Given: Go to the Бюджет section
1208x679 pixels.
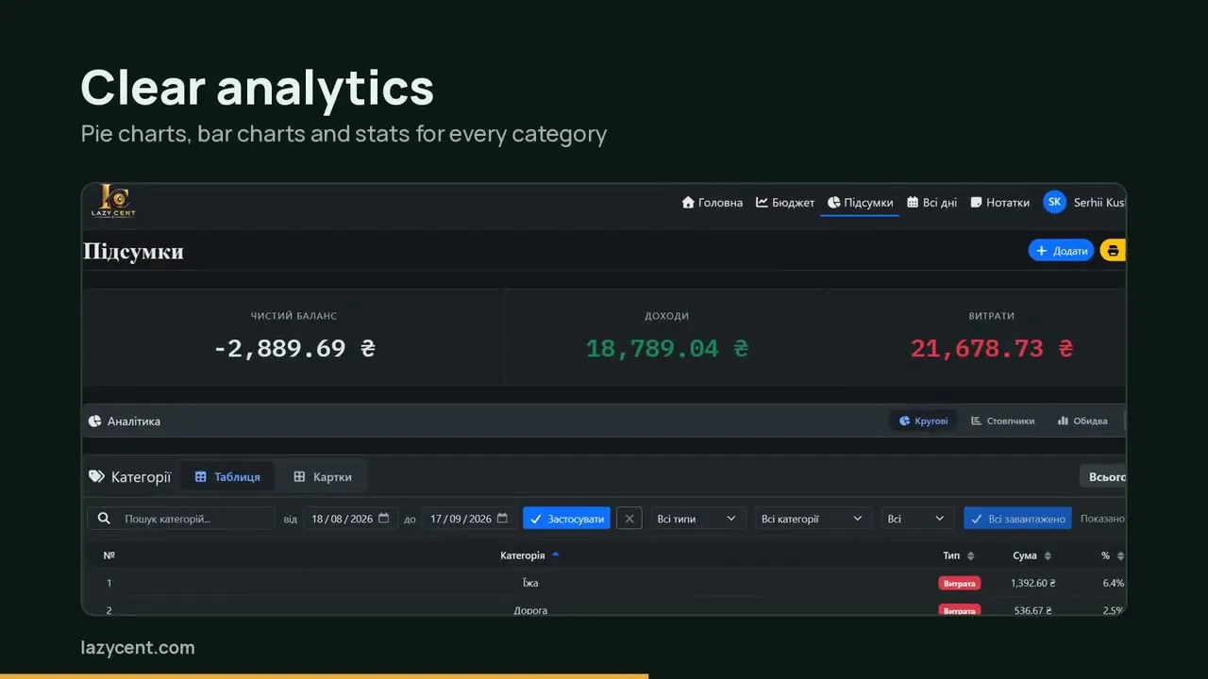Looking at the screenshot, I should (x=785, y=203).
